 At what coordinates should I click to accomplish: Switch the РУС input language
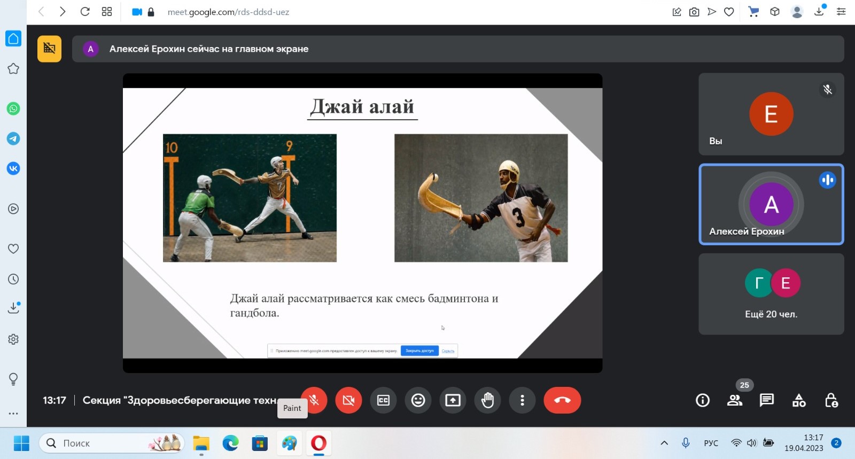pos(711,443)
